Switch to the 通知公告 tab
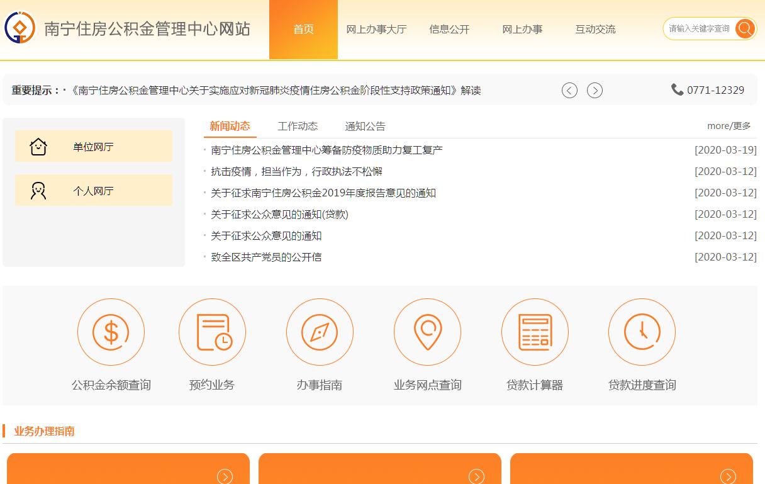This screenshot has height=484, width=765. (365, 126)
